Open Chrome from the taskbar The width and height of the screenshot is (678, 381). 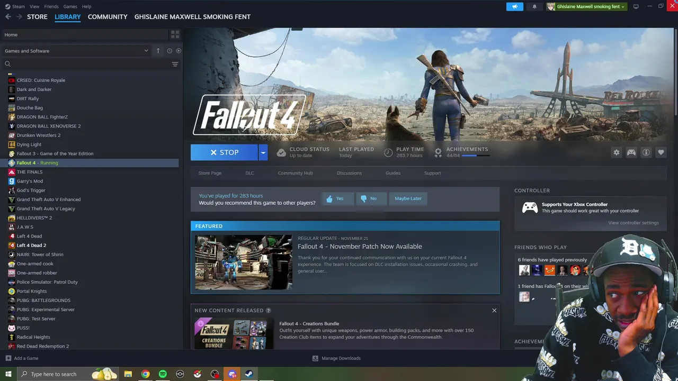145,374
